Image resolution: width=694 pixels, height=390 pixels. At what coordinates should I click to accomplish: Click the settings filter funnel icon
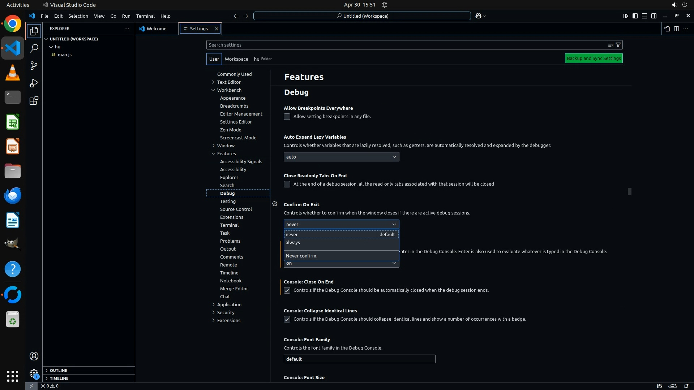(618, 45)
